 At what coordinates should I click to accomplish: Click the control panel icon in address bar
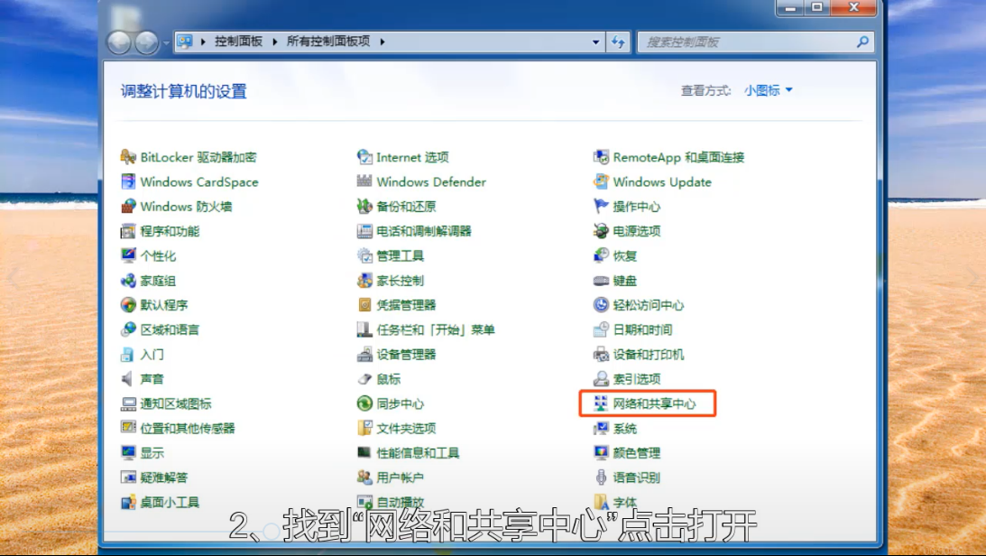pos(185,42)
